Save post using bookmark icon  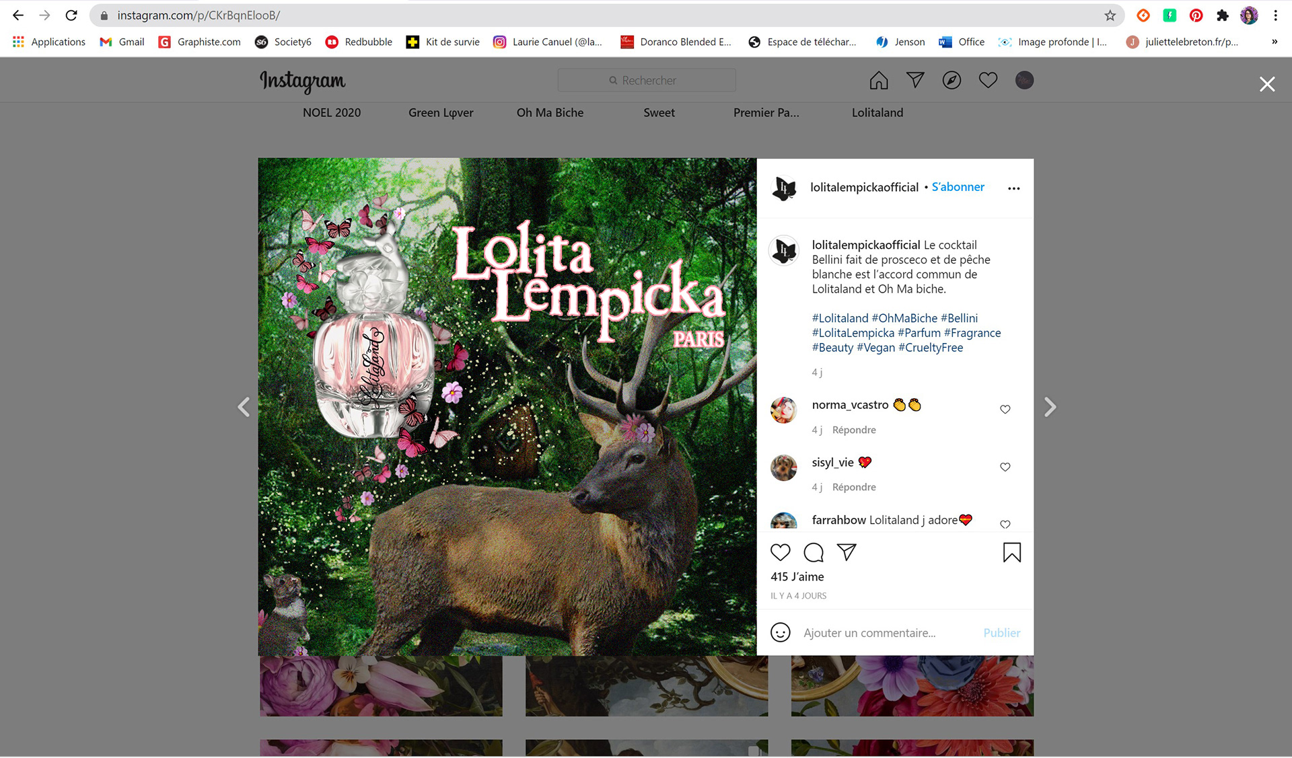click(x=1011, y=552)
